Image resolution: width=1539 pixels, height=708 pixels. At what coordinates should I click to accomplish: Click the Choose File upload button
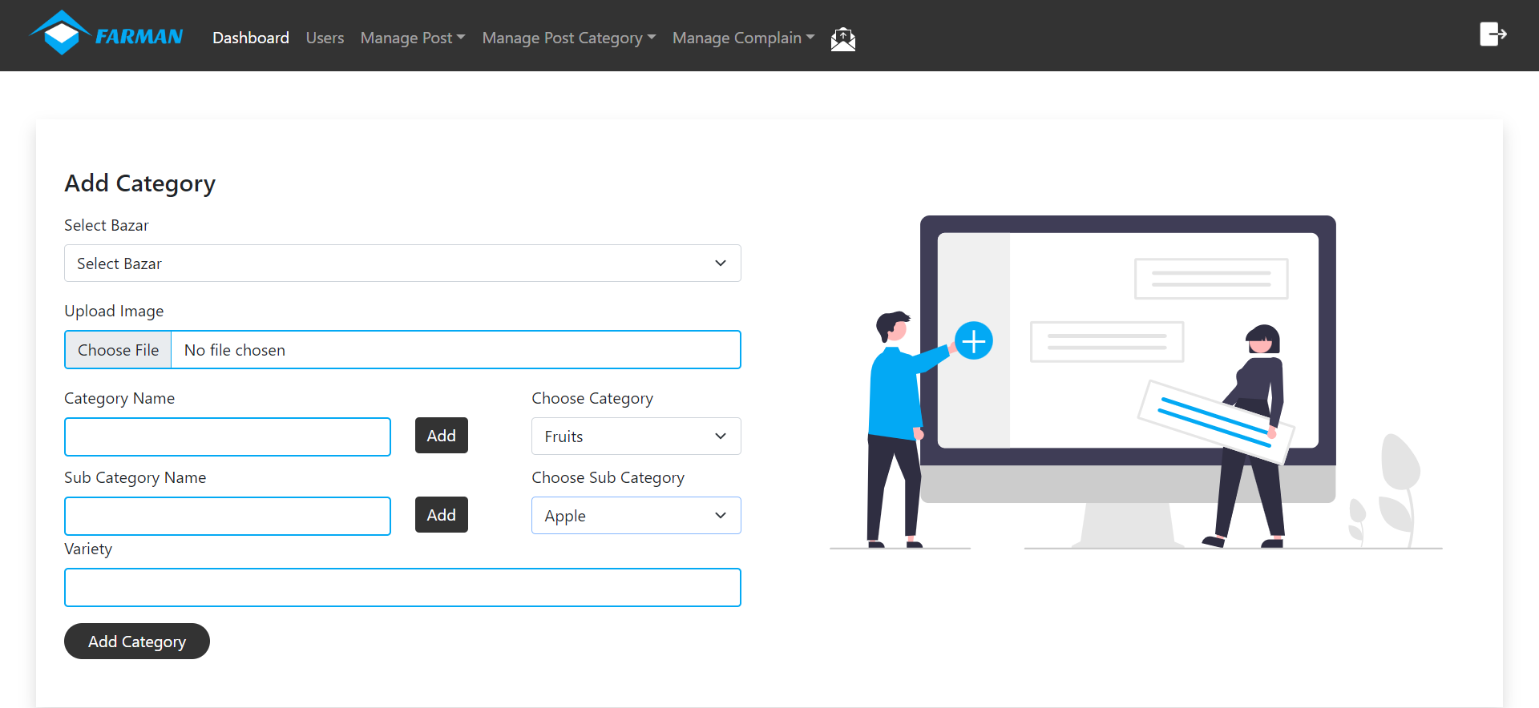[x=119, y=350]
